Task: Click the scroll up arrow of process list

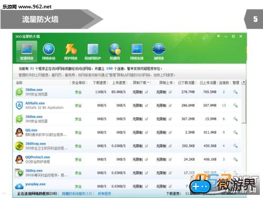Action: [x=244, y=82]
